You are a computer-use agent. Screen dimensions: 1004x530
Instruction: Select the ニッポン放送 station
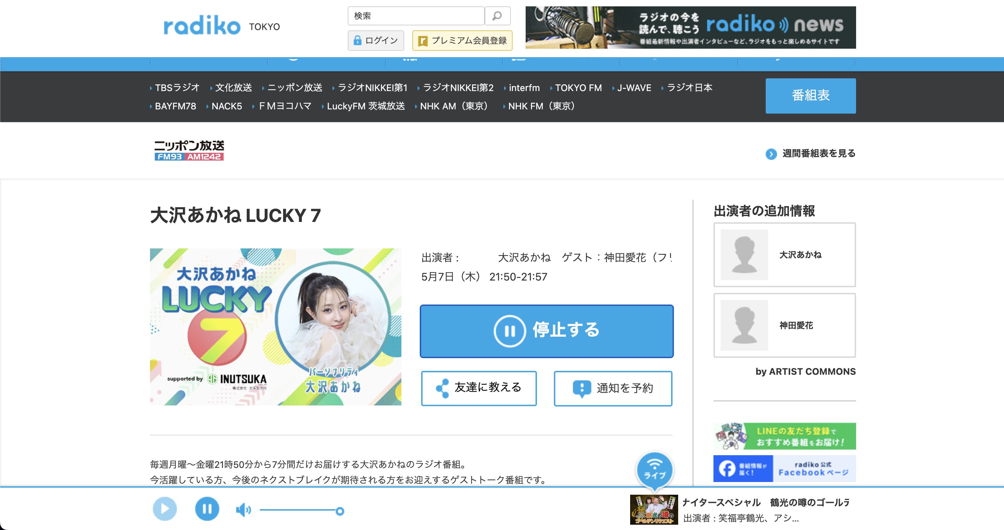(x=294, y=88)
